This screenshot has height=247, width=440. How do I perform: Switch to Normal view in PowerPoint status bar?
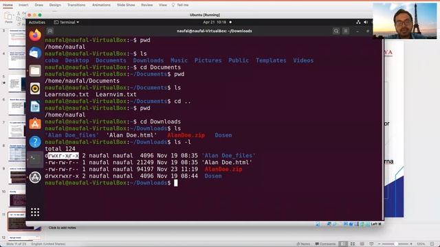pyautogui.click(x=342, y=244)
